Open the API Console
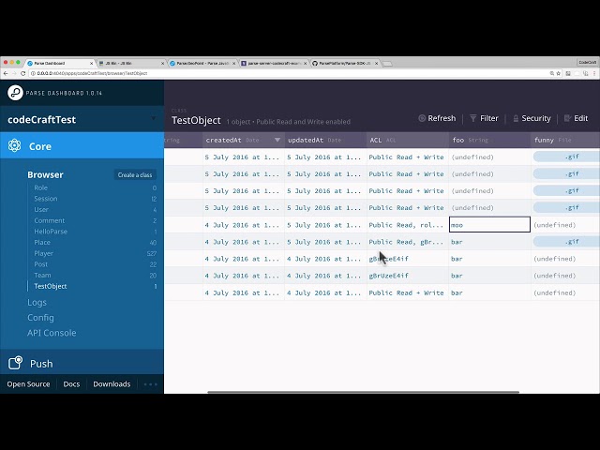Image resolution: width=600 pixels, height=450 pixels. (x=52, y=333)
